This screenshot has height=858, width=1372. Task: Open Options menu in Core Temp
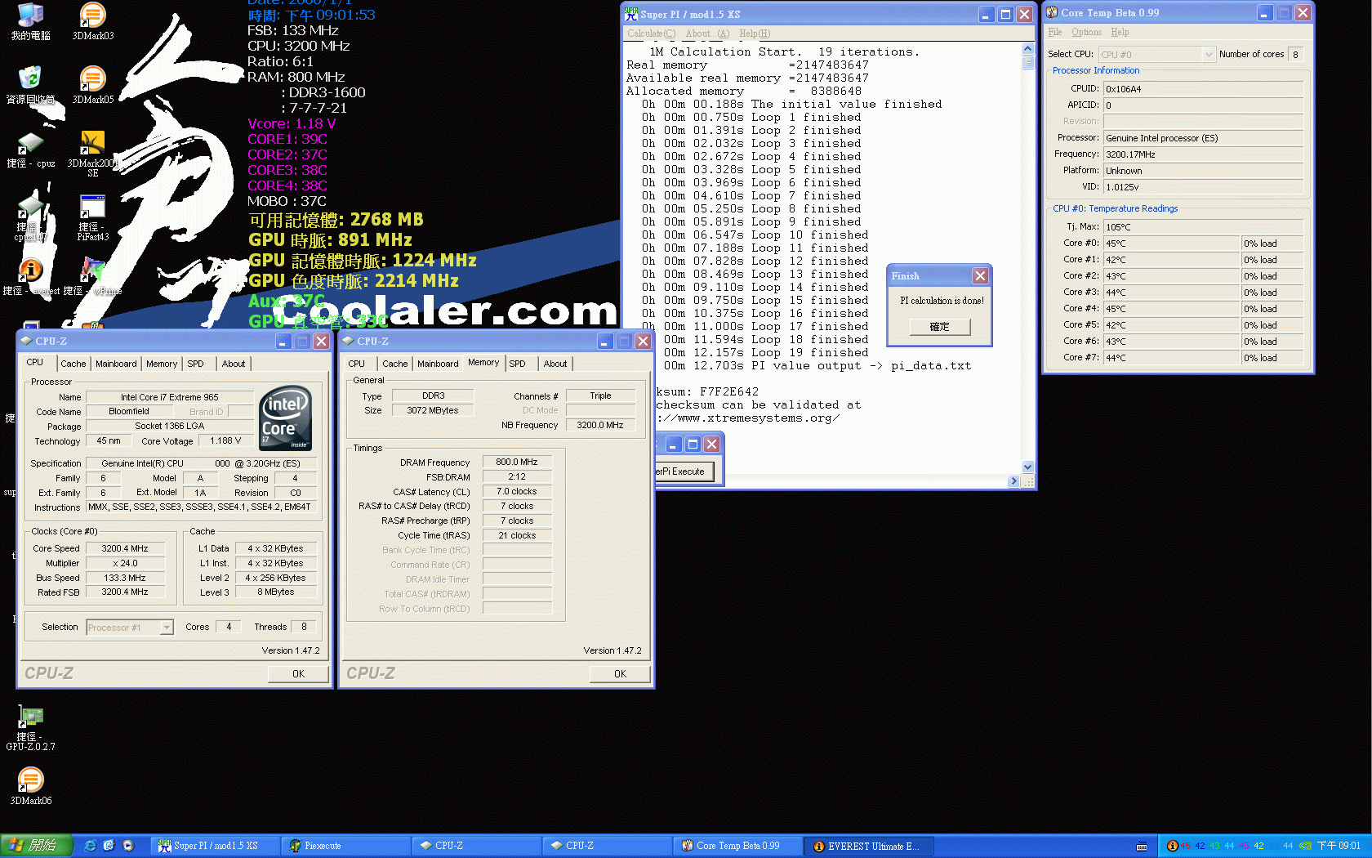tap(1086, 32)
